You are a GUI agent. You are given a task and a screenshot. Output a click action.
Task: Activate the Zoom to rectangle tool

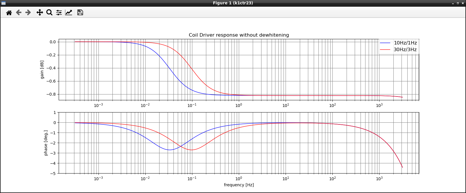49,12
